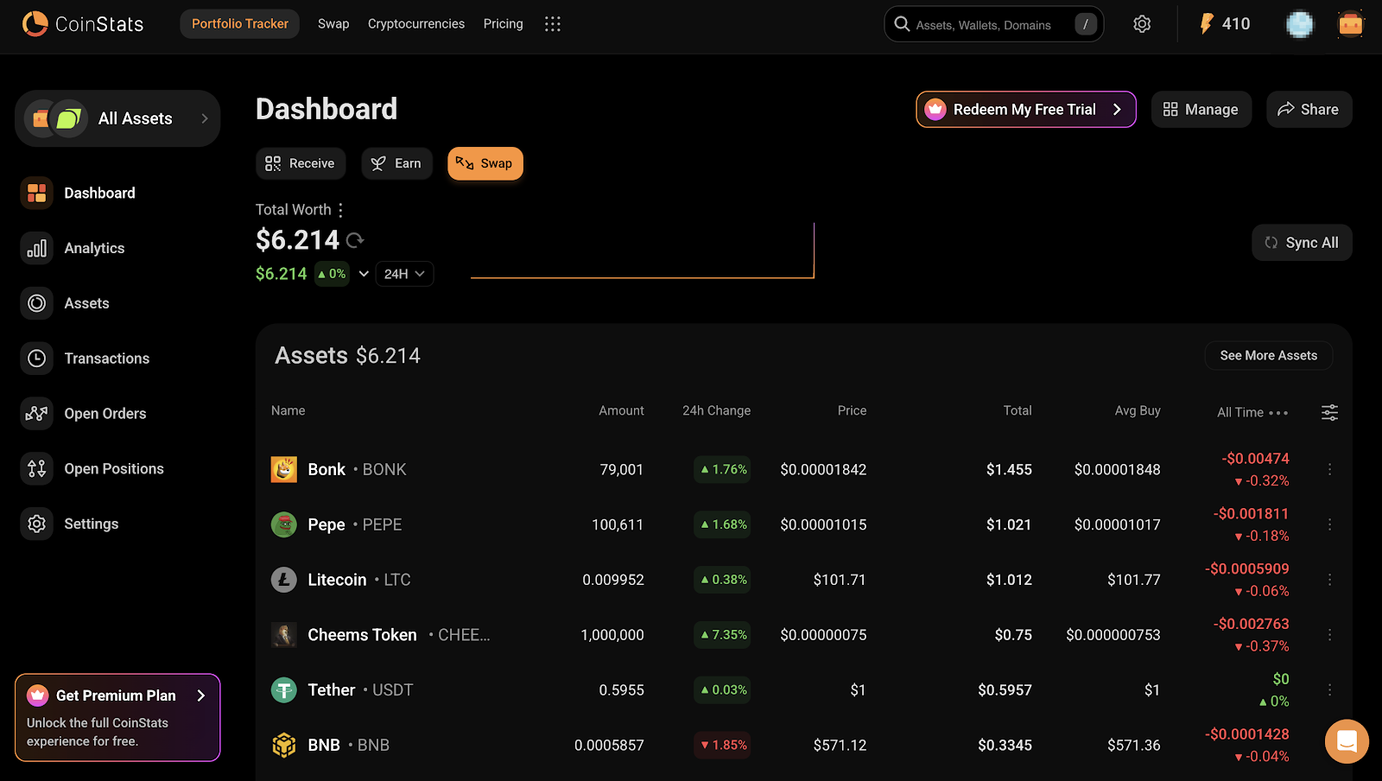Open the round profile avatar
Image resolution: width=1382 pixels, height=781 pixels.
pyautogui.click(x=1300, y=24)
